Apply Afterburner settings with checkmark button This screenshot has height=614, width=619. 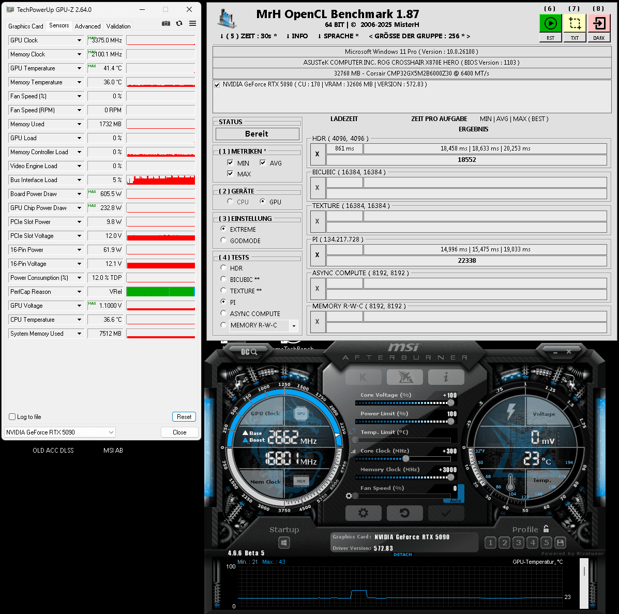click(x=446, y=513)
